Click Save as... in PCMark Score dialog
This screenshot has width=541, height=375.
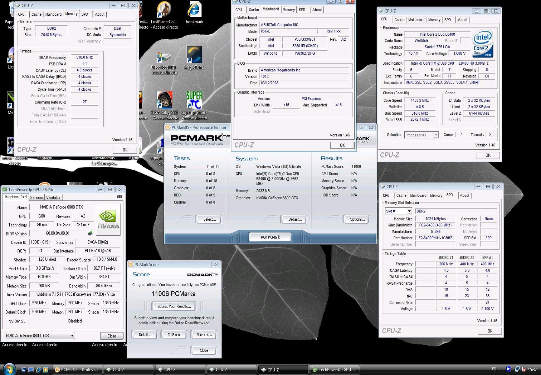coord(204,335)
